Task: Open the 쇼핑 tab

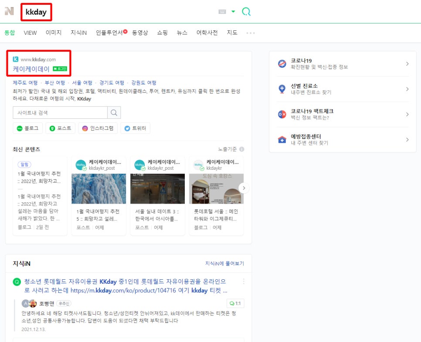Action: pyautogui.click(x=162, y=33)
